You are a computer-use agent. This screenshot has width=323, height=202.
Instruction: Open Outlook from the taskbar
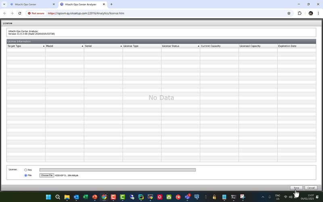(x=76, y=197)
